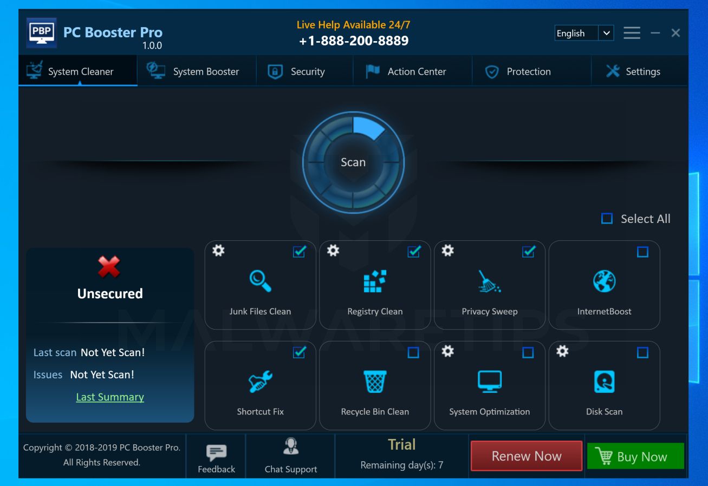Click the Unsecured status text
The width and height of the screenshot is (708, 486).
(x=110, y=293)
